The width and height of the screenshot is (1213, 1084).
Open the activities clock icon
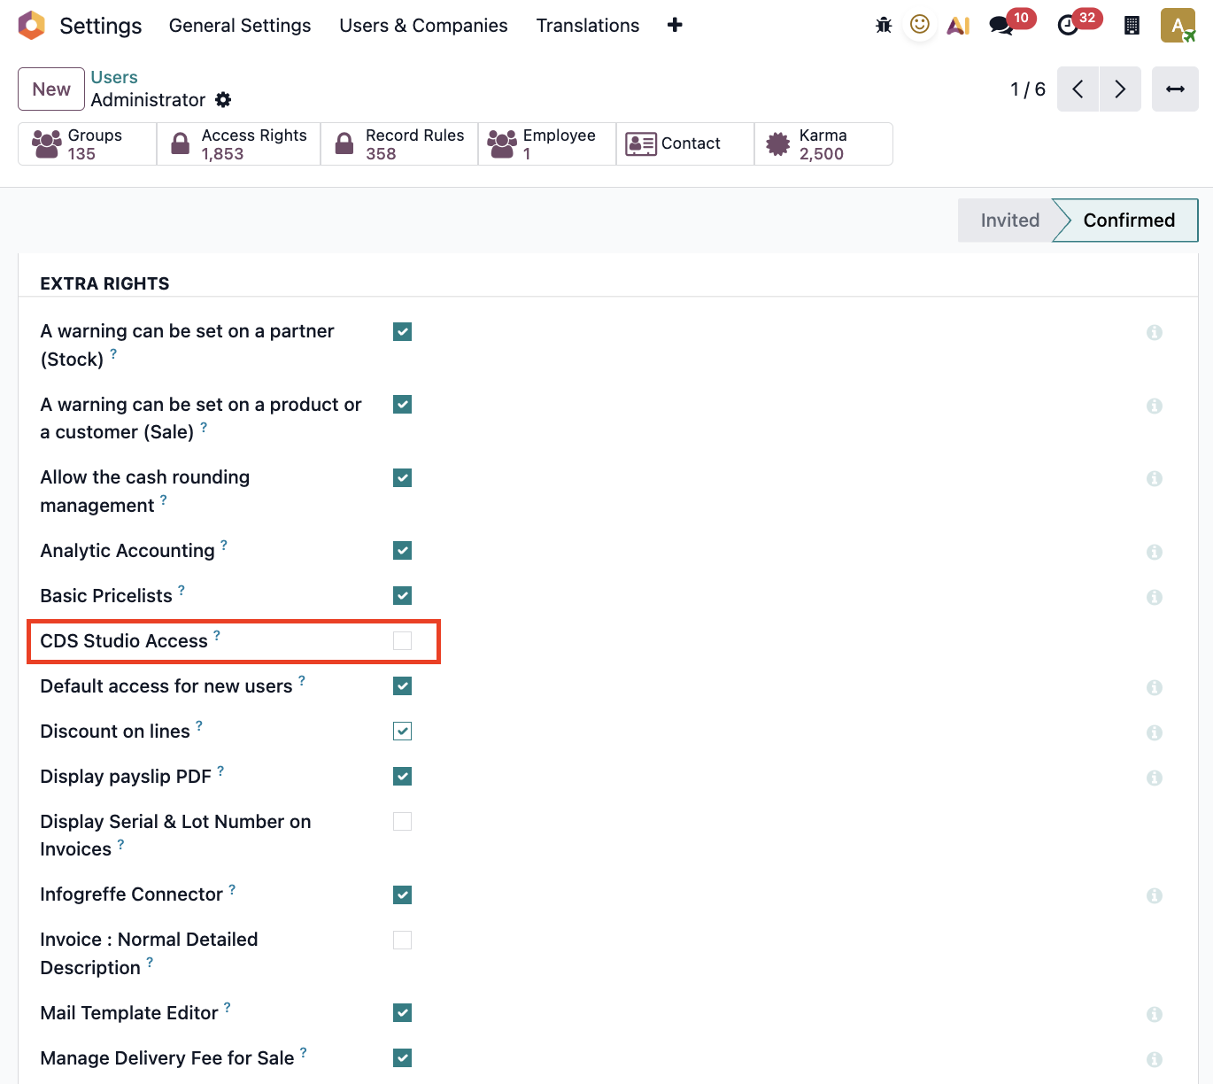(x=1069, y=26)
